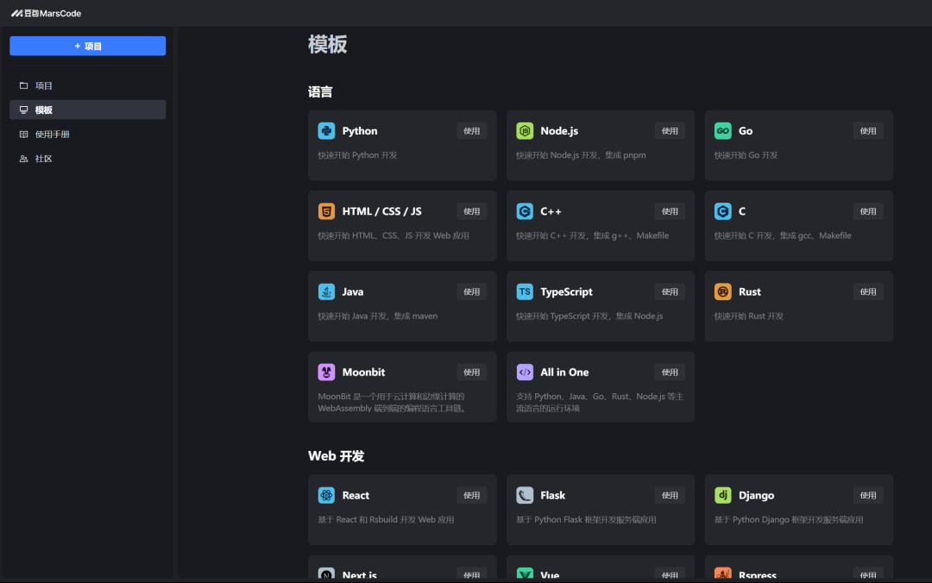Viewport: 932px width, 583px height.
Task: Click the Web 开发 section heading
Action: pos(337,456)
